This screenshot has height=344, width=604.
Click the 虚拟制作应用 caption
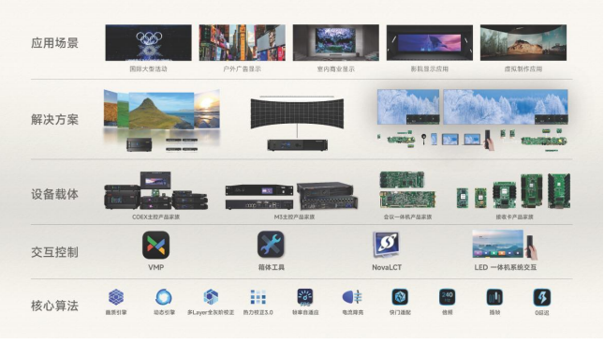click(523, 69)
